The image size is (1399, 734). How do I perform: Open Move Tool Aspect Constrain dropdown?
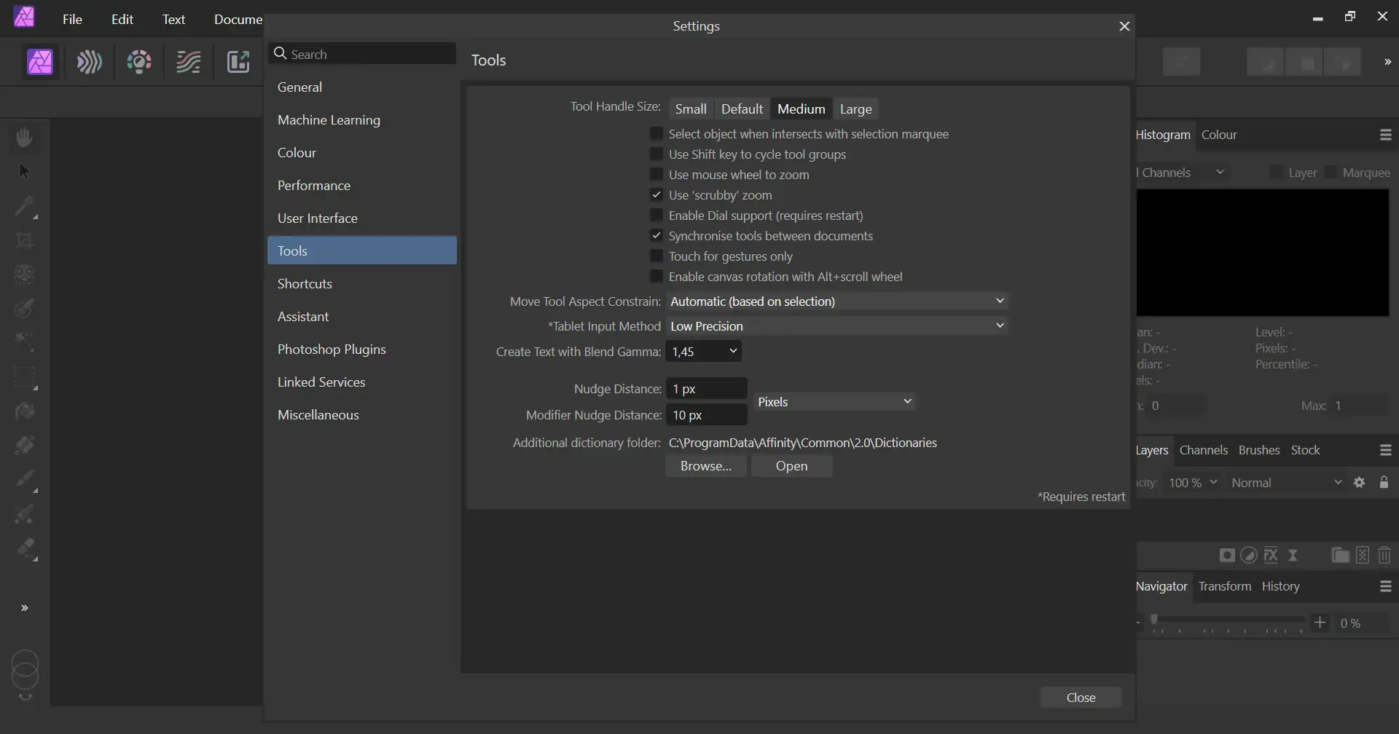[836, 301]
